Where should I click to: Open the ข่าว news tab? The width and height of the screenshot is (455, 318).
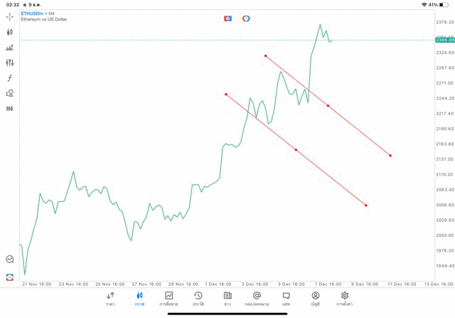[227, 299]
